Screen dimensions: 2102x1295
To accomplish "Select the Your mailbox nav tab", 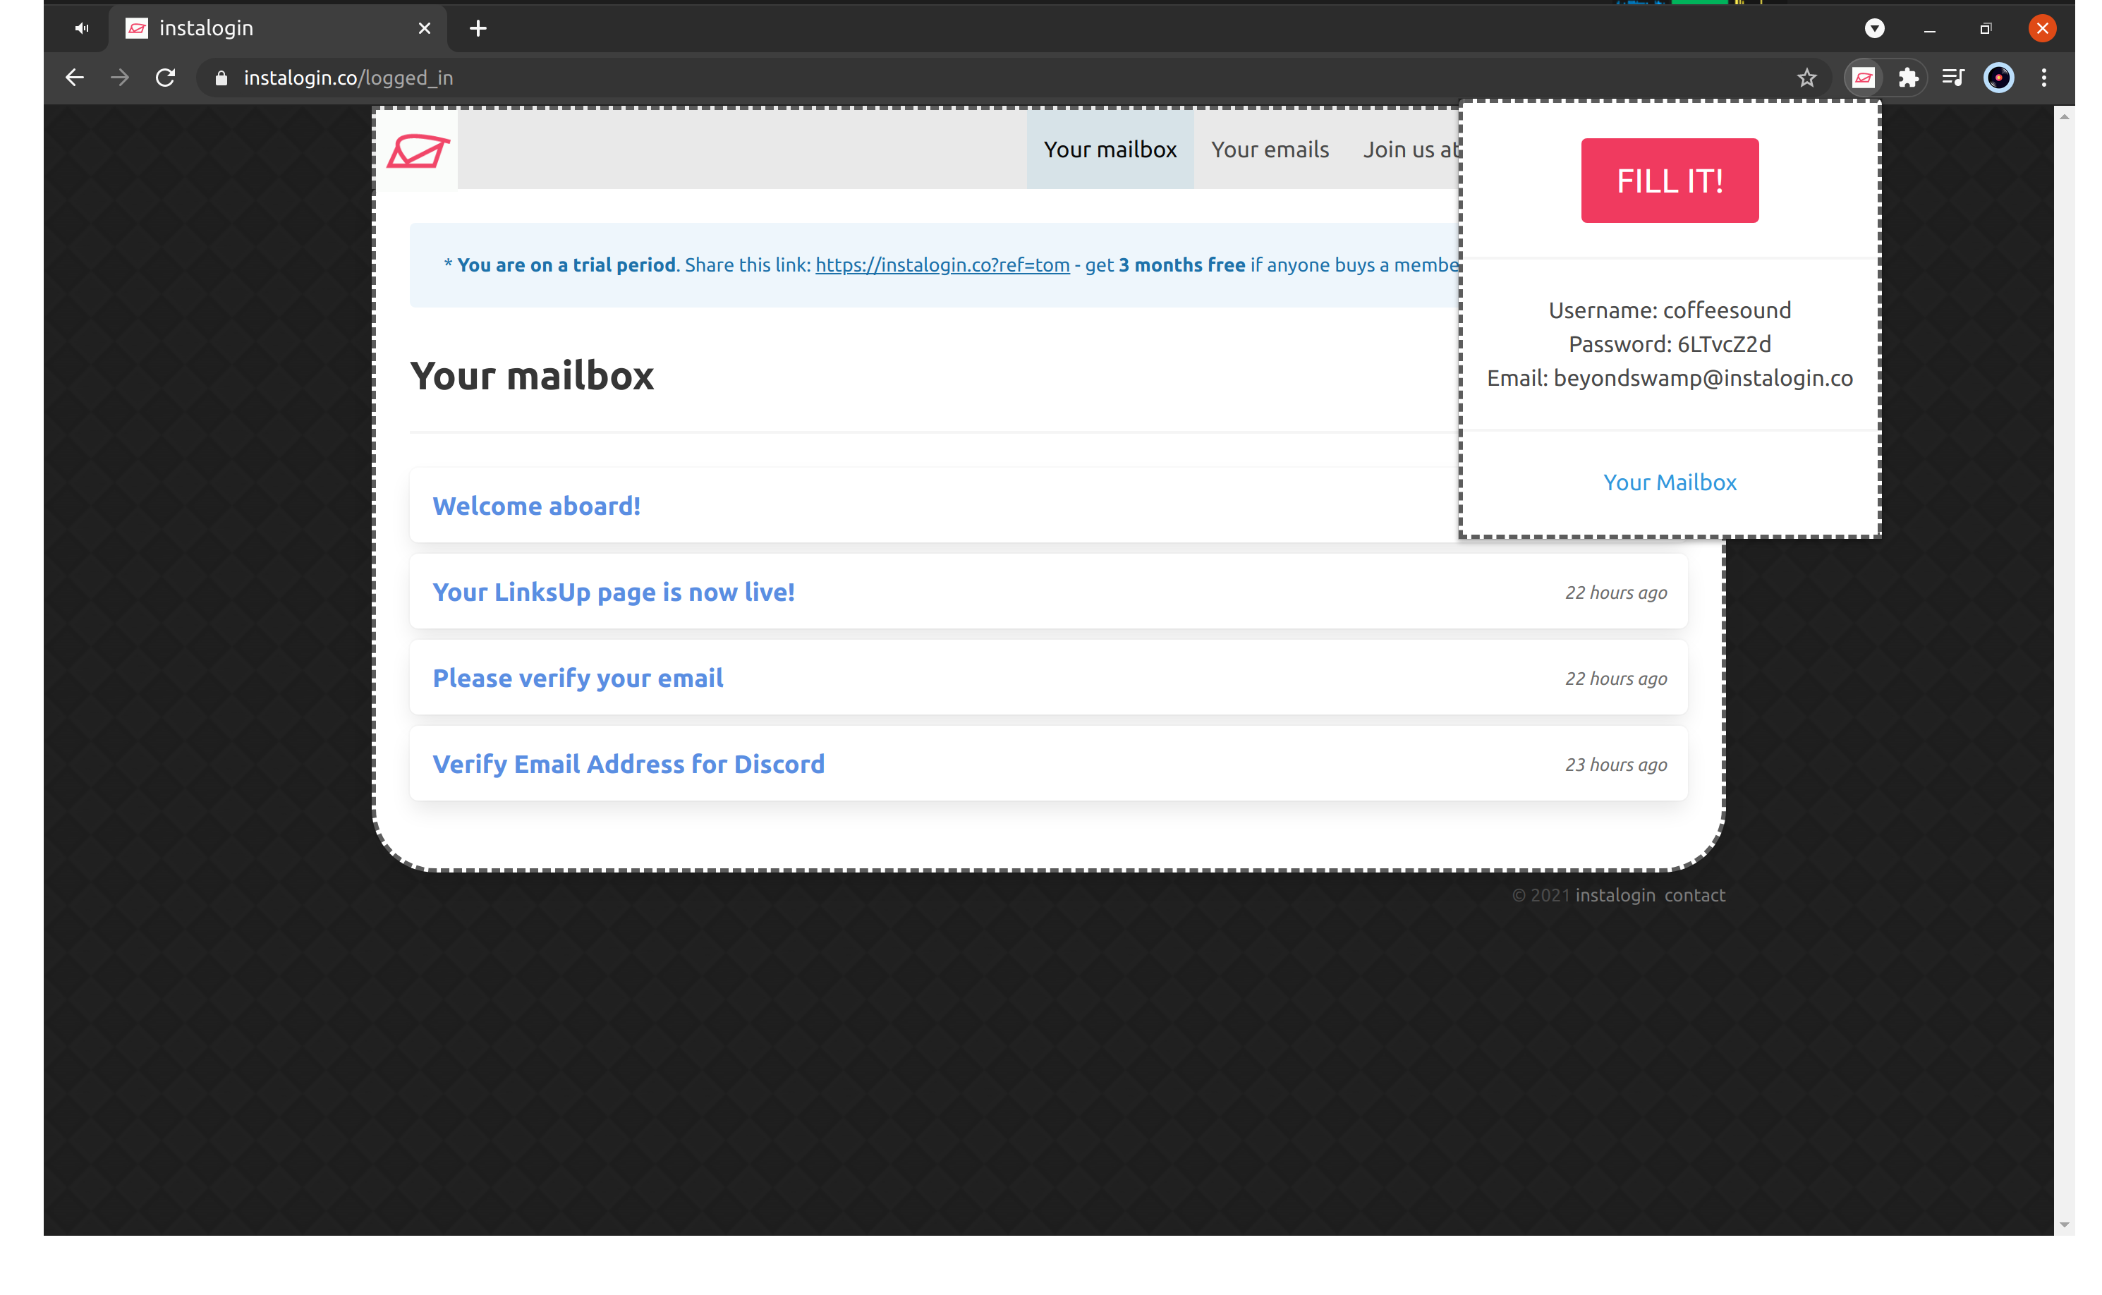I will click(x=1110, y=150).
